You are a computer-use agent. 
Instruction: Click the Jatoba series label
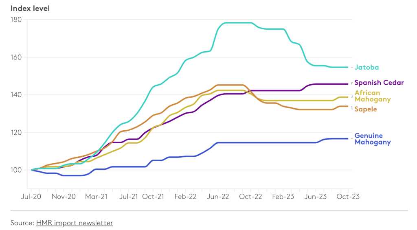pos(367,68)
